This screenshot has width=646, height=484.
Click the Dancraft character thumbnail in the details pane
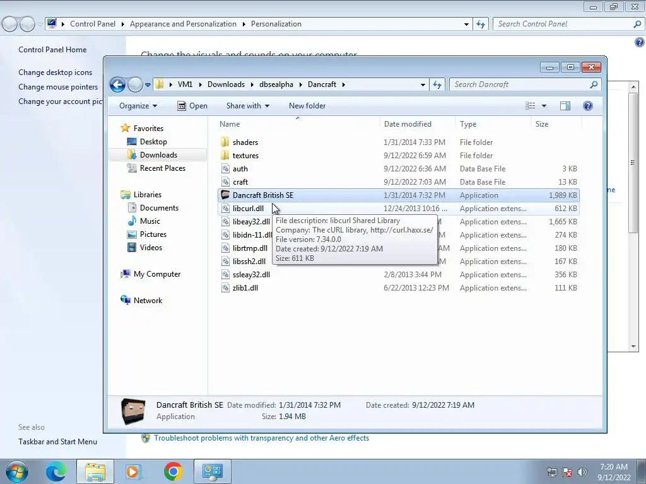(x=133, y=411)
